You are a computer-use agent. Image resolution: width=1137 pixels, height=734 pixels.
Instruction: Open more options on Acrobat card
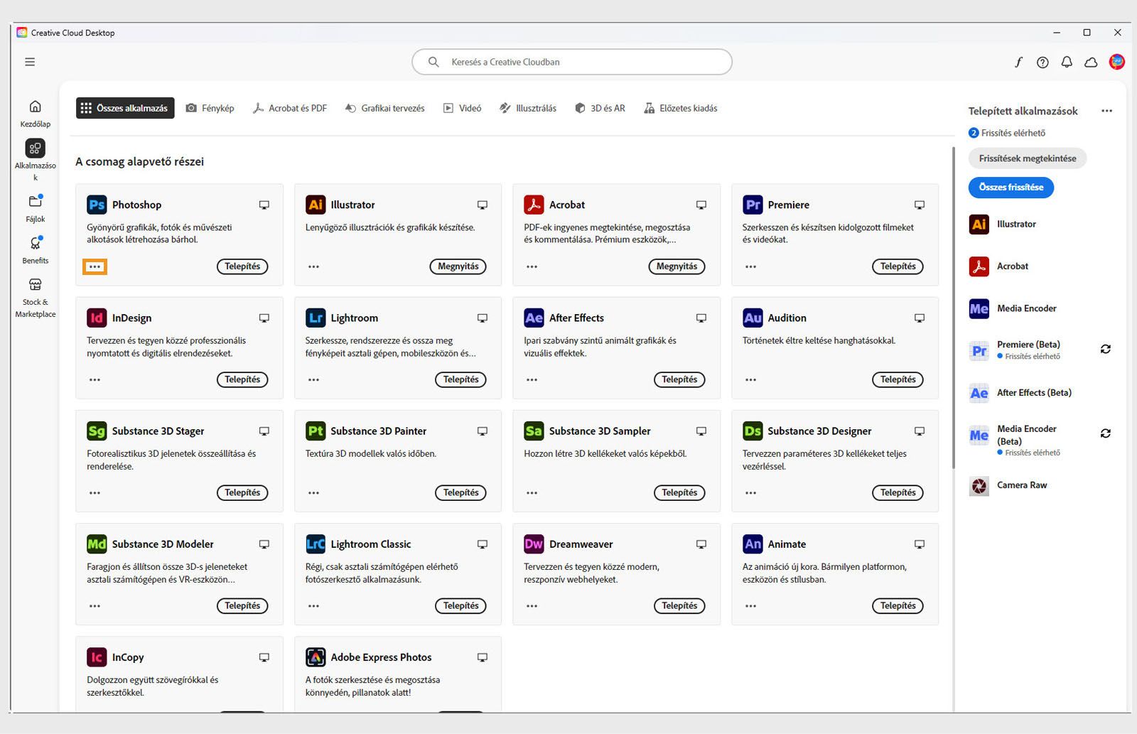coord(532,267)
